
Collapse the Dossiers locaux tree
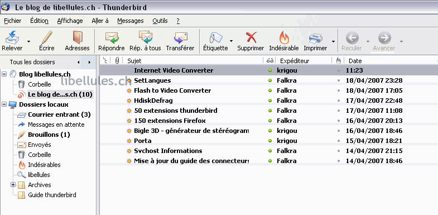tap(4, 104)
